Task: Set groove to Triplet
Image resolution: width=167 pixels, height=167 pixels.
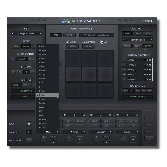Action: click(26, 85)
